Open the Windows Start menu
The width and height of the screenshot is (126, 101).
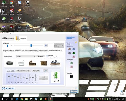pos(2,99)
